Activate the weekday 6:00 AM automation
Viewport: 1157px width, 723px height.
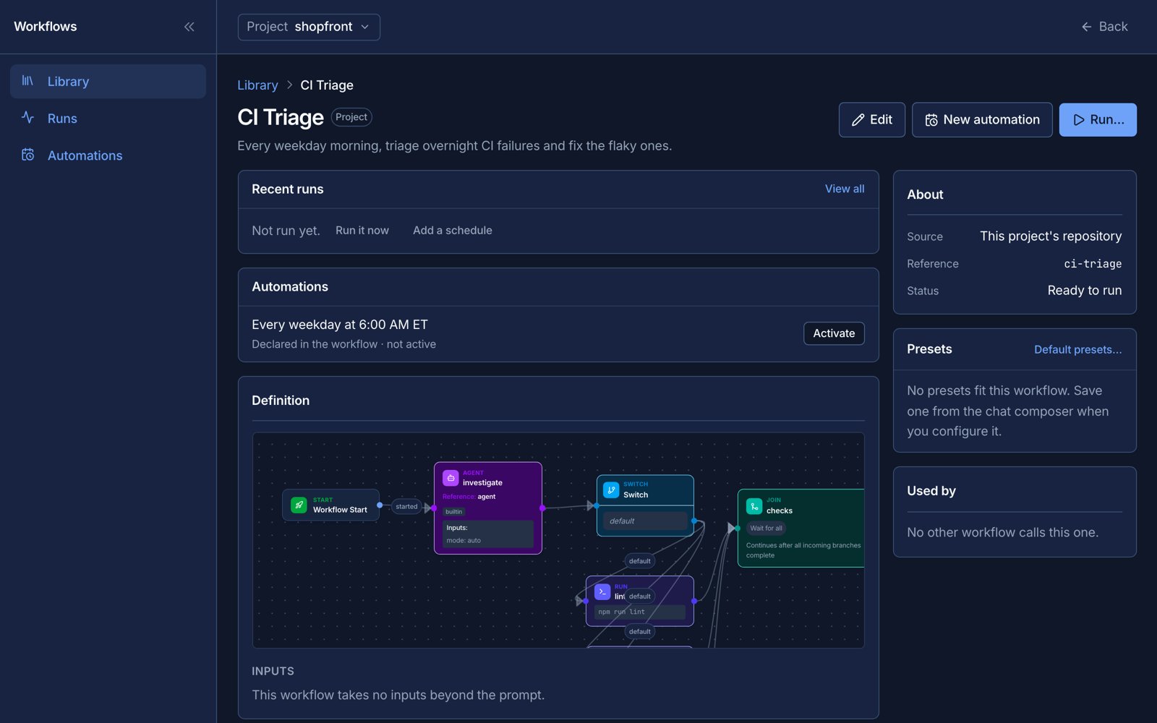[834, 333]
